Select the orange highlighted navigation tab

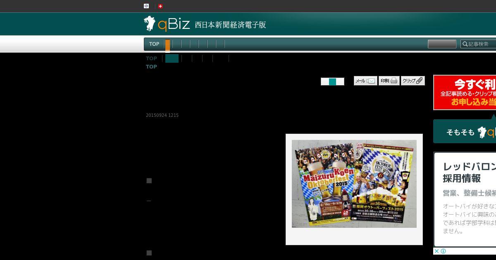click(167, 45)
